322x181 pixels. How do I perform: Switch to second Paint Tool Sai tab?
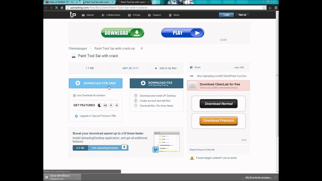(133, 2)
